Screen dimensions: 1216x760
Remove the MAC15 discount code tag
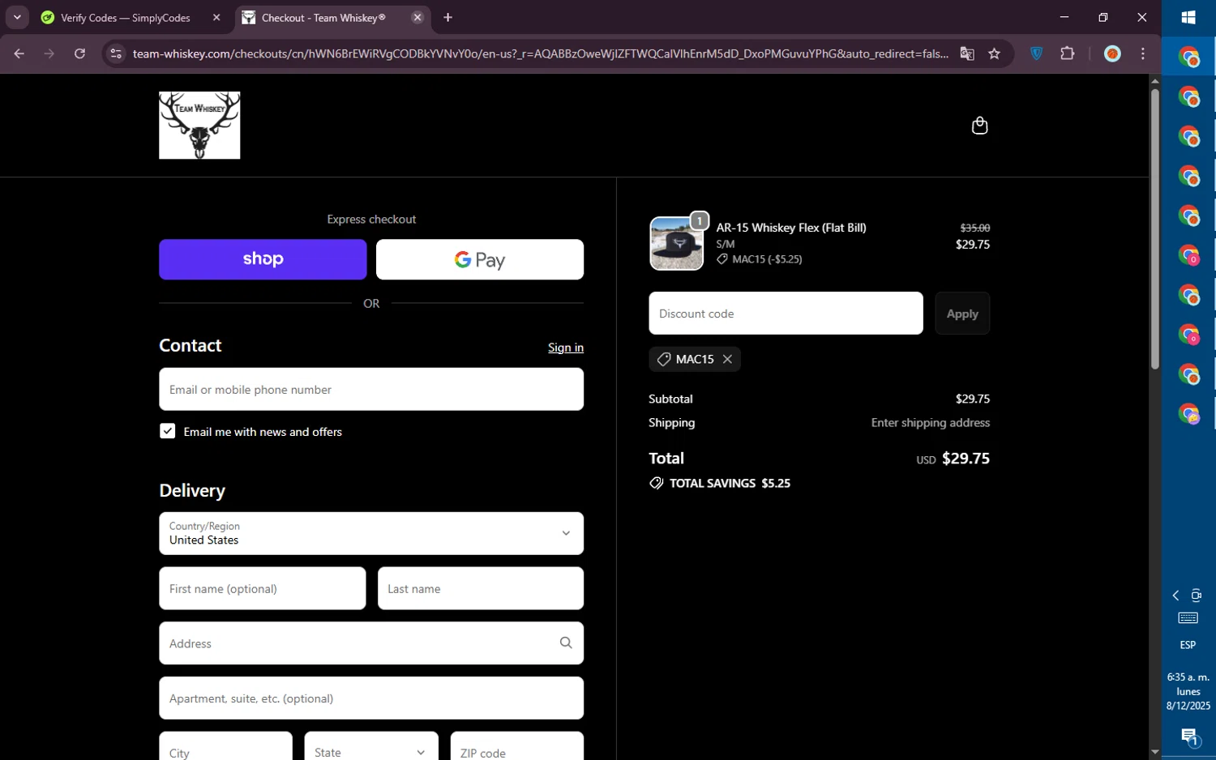(727, 359)
